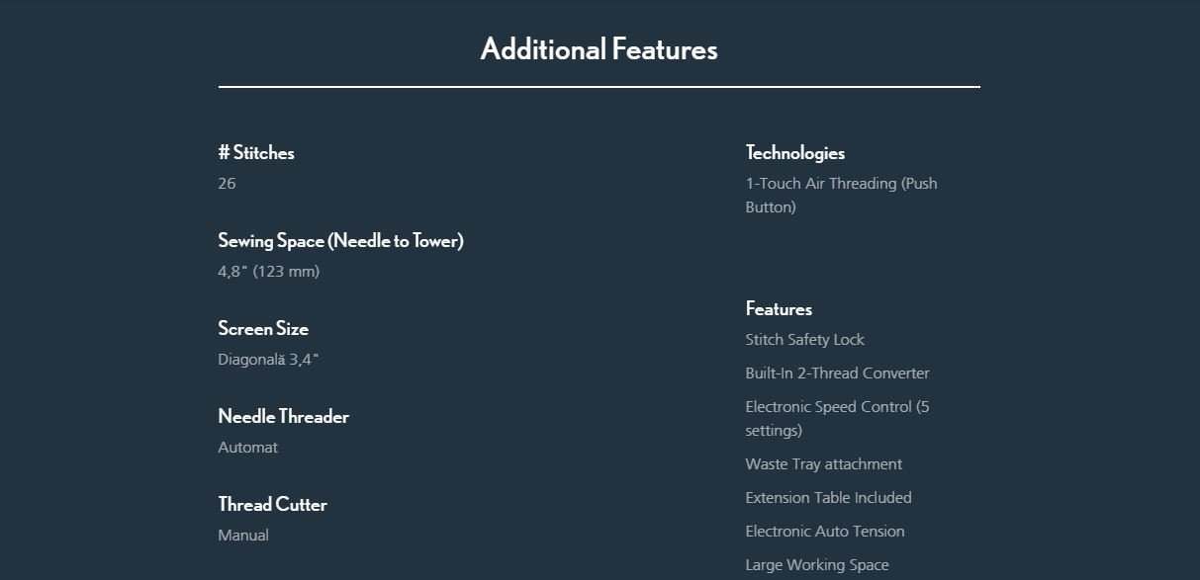The height and width of the screenshot is (580, 1200).
Task: Select the # Stitches label
Action: click(x=256, y=152)
